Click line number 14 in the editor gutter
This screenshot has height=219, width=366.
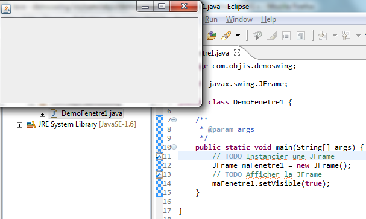click(167, 183)
